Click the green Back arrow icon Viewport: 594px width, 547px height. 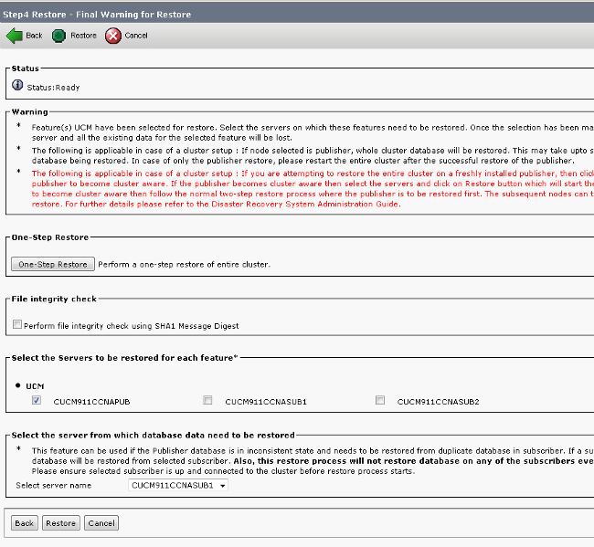(15, 36)
